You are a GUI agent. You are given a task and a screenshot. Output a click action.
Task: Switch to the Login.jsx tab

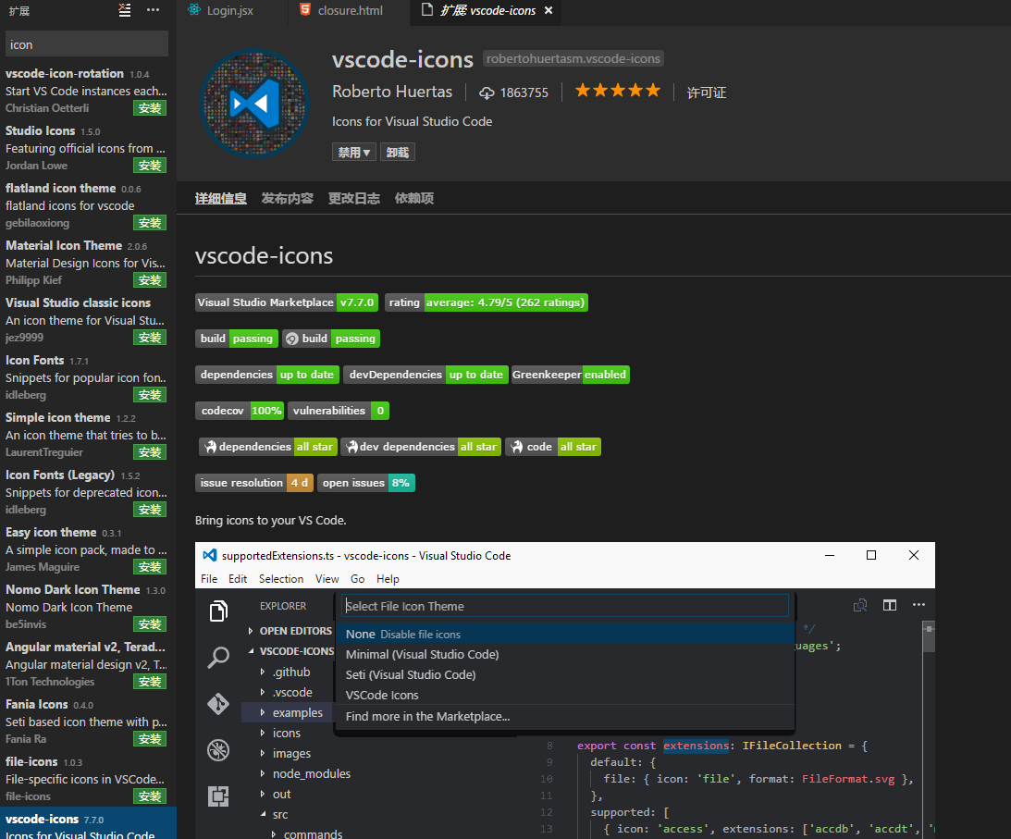point(229,10)
